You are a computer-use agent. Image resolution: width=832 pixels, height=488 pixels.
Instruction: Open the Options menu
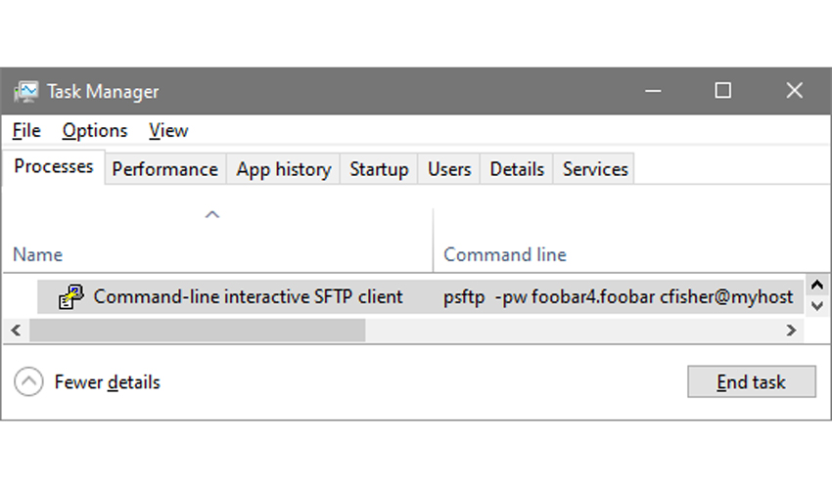(x=95, y=130)
